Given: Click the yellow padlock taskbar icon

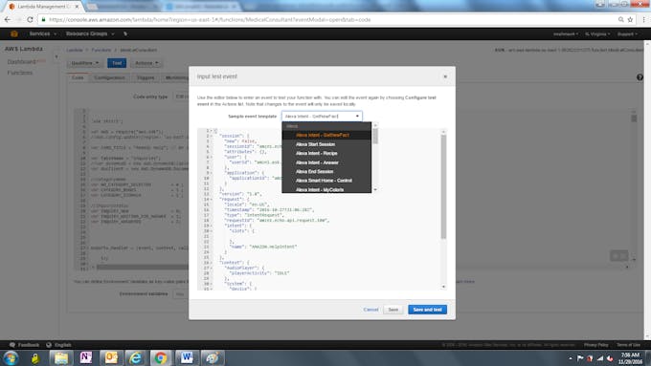Looking at the screenshot, I should tap(35, 358).
